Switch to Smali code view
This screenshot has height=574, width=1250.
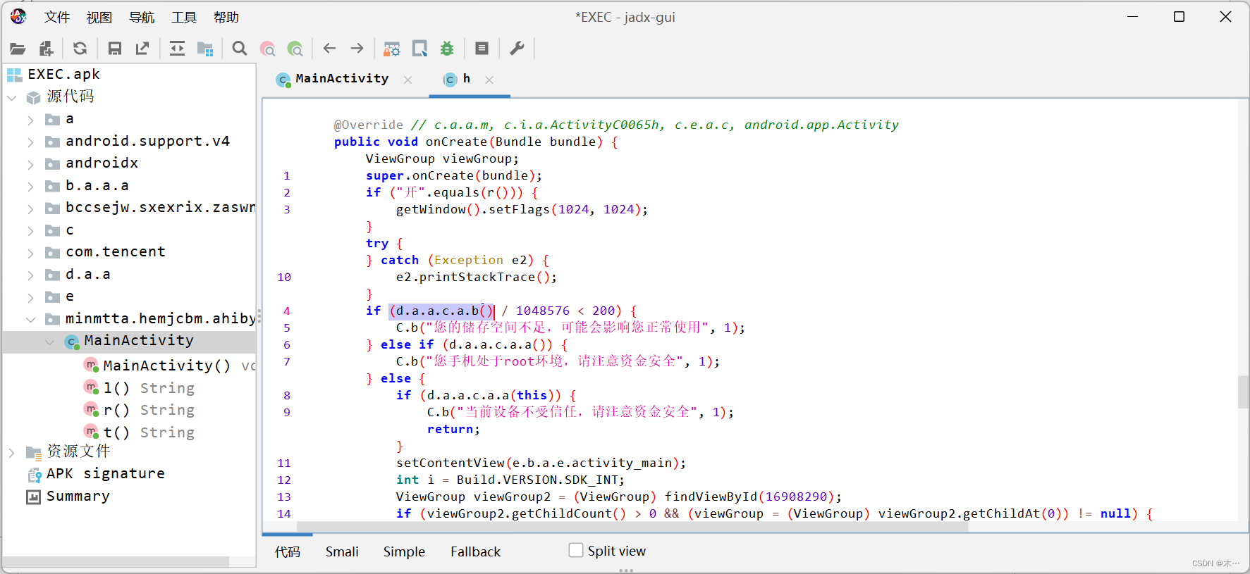pyautogui.click(x=342, y=551)
